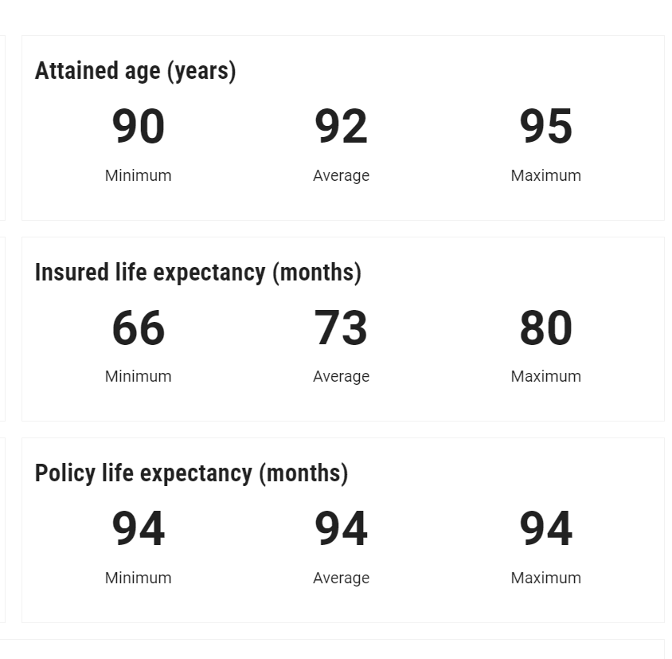Select insured life expectancy minimum value 66
The height and width of the screenshot is (659, 672).
point(139,328)
